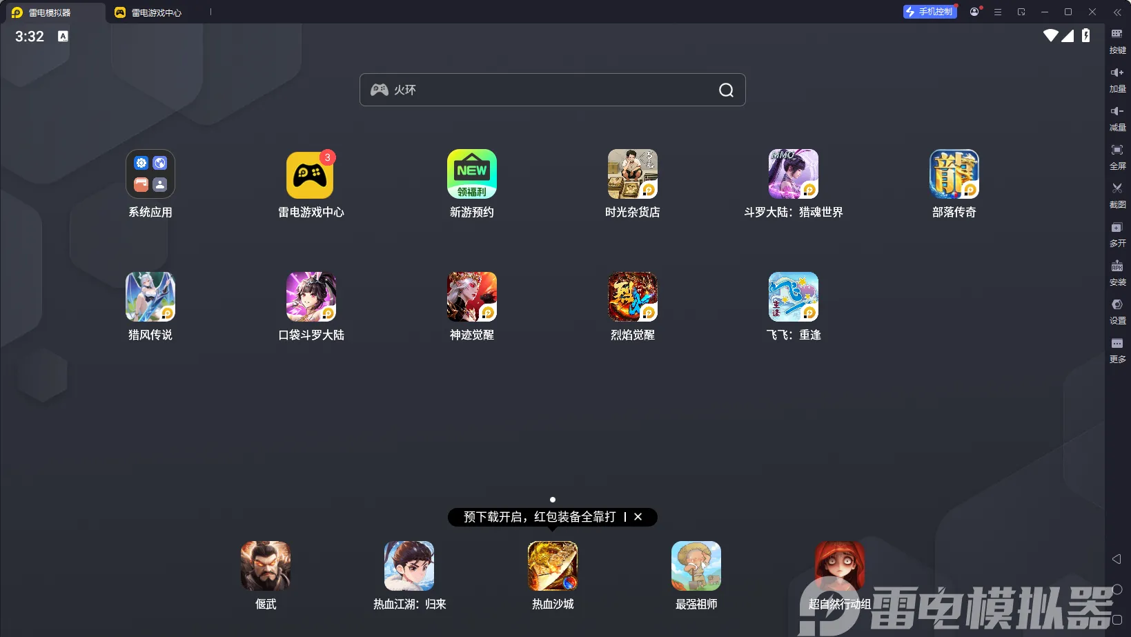The width and height of the screenshot is (1131, 637).
Task: Launch 口袋斗罗大陆 game
Action: coord(311,297)
